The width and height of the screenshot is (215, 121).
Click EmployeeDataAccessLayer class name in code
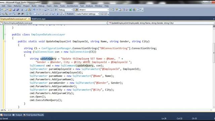pos(48,34)
